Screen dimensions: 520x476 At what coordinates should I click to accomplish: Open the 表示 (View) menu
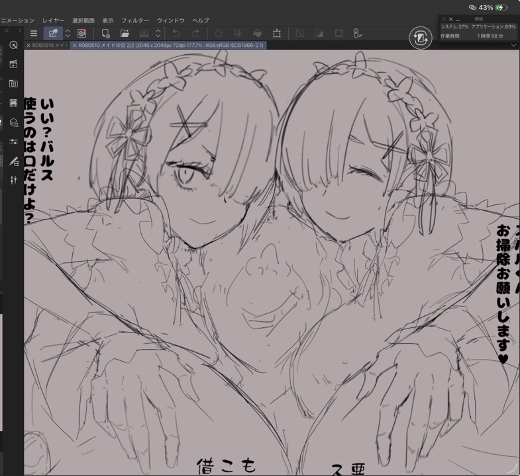[108, 20]
